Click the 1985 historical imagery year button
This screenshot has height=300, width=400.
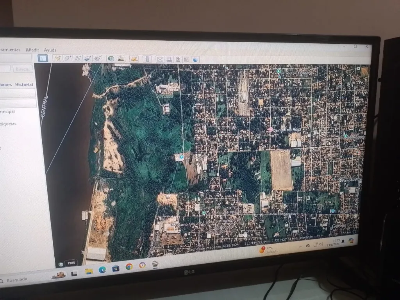pos(71,263)
